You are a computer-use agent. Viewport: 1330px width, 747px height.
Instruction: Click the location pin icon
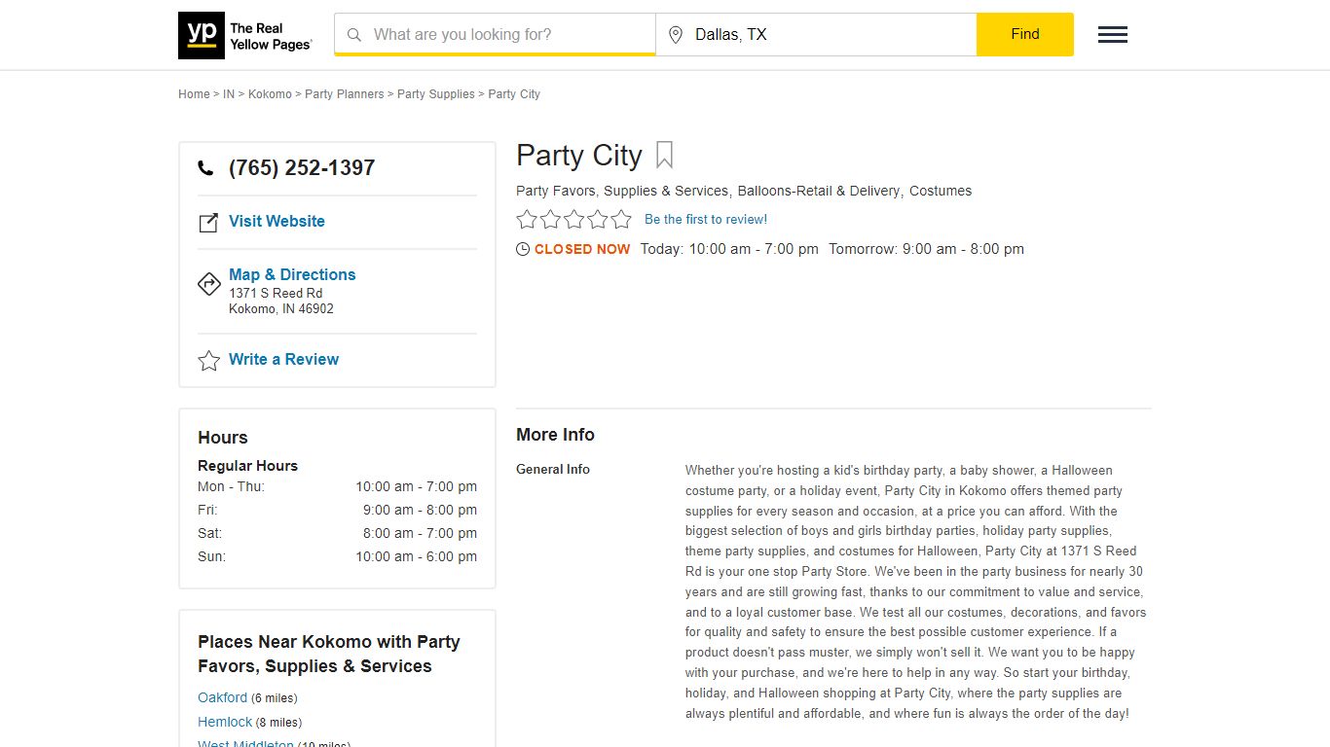click(x=676, y=35)
